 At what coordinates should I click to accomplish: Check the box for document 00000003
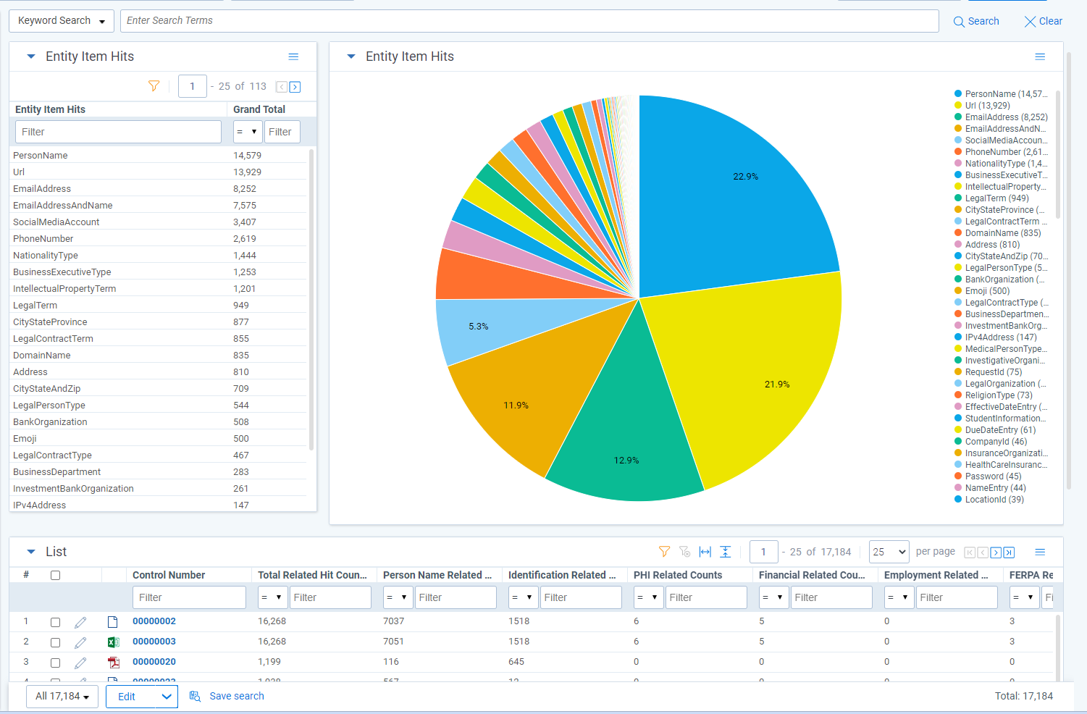(55, 642)
